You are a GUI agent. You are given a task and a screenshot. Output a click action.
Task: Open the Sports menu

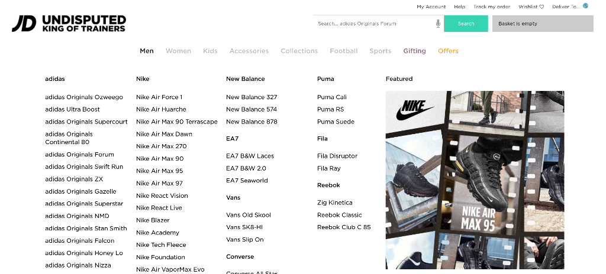[381, 51]
